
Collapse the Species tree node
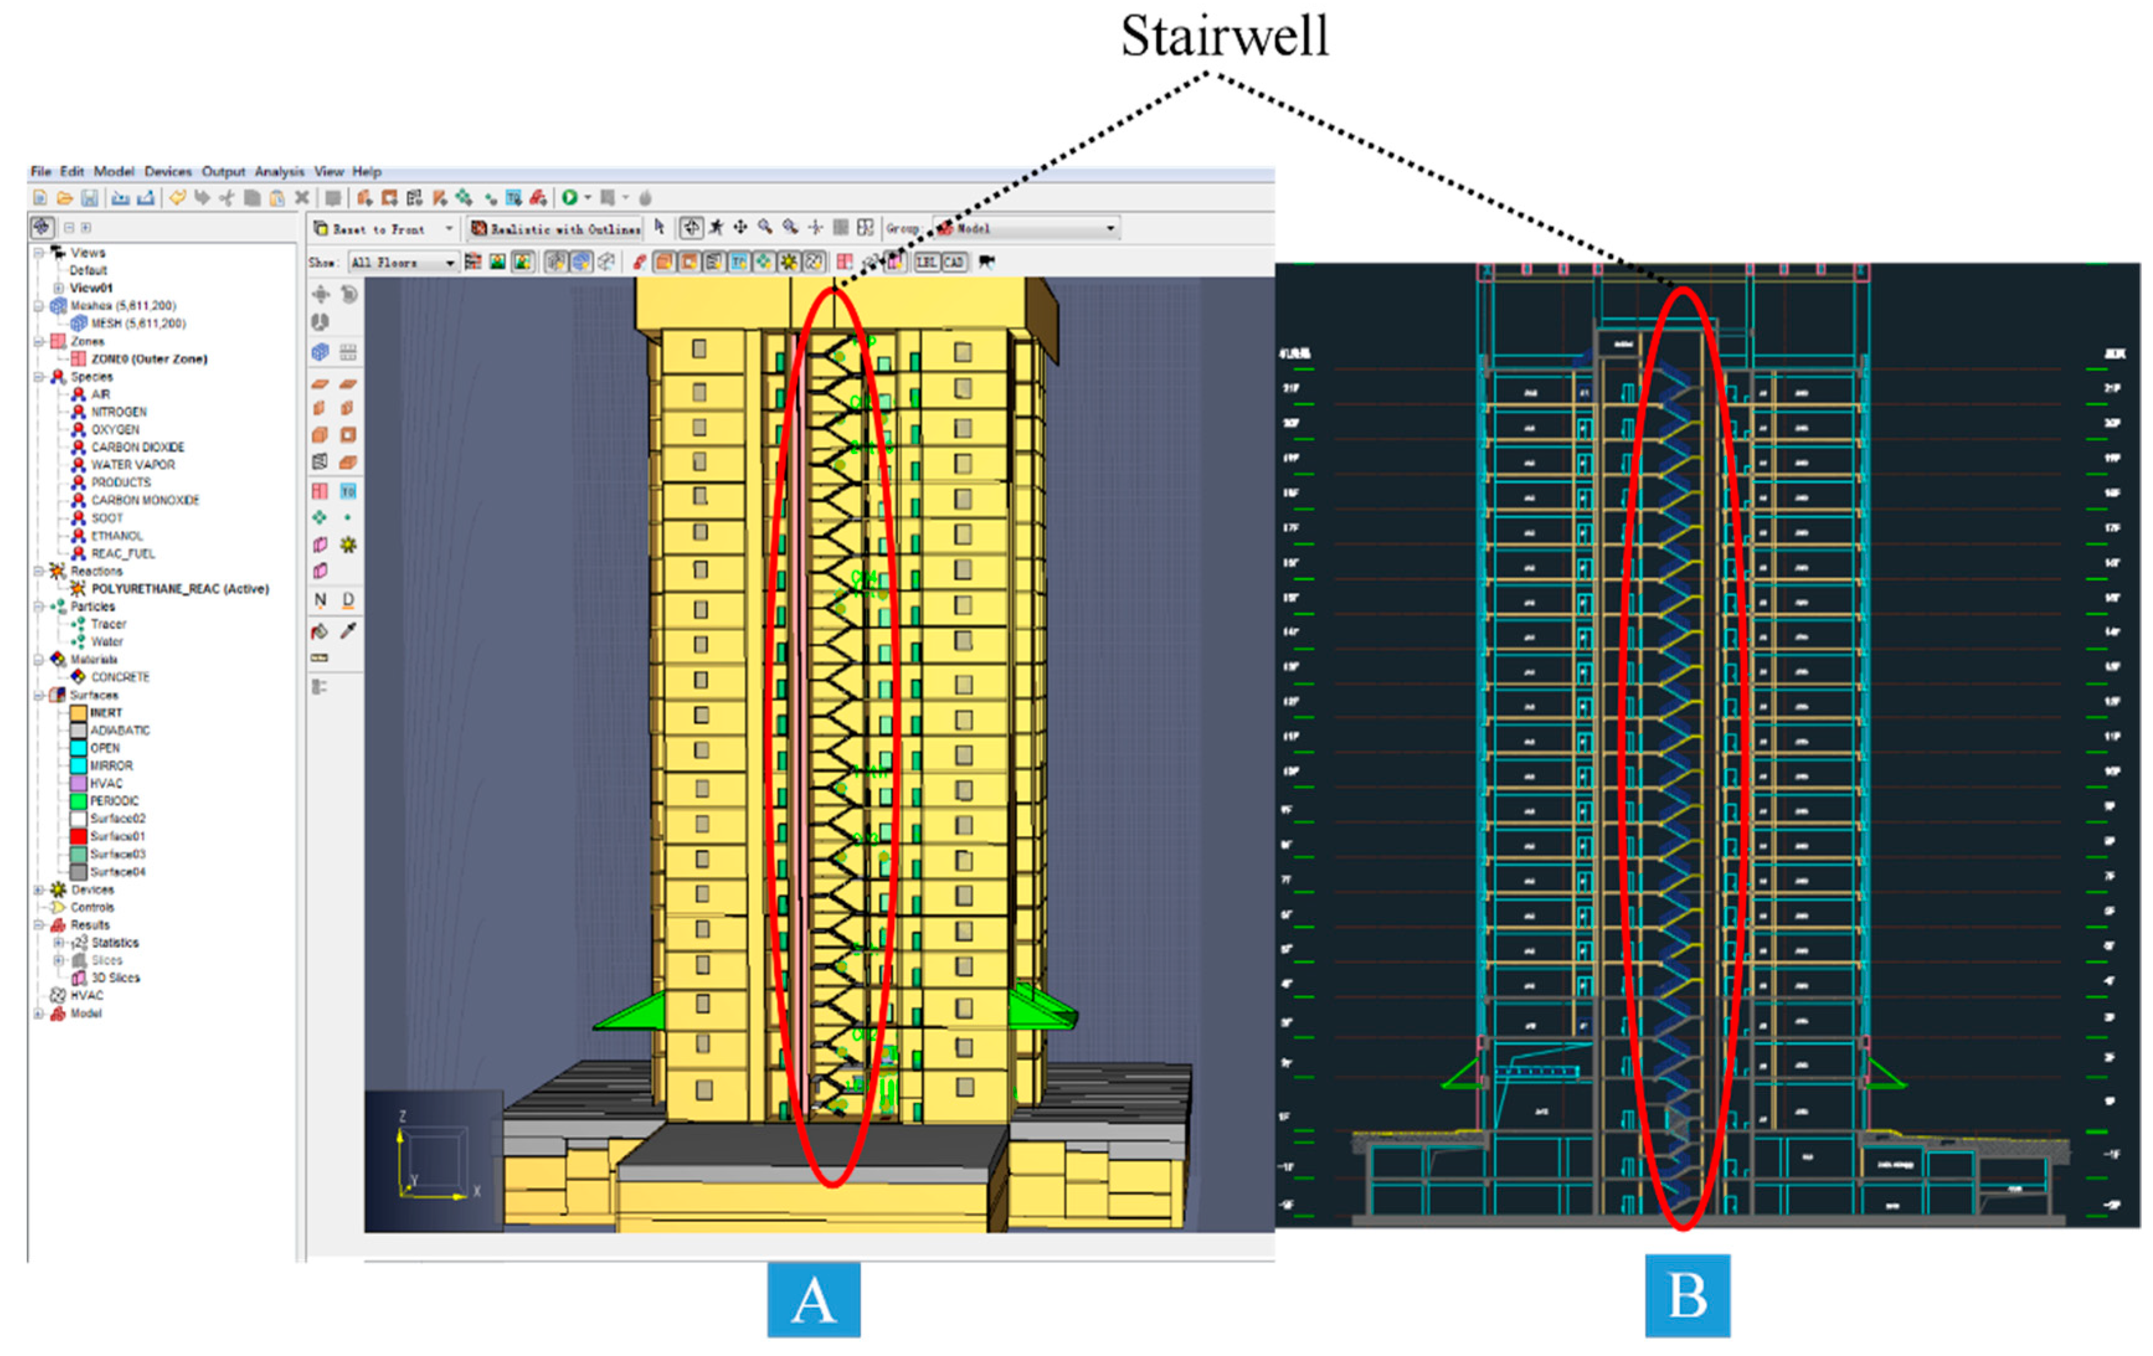pos(38,377)
